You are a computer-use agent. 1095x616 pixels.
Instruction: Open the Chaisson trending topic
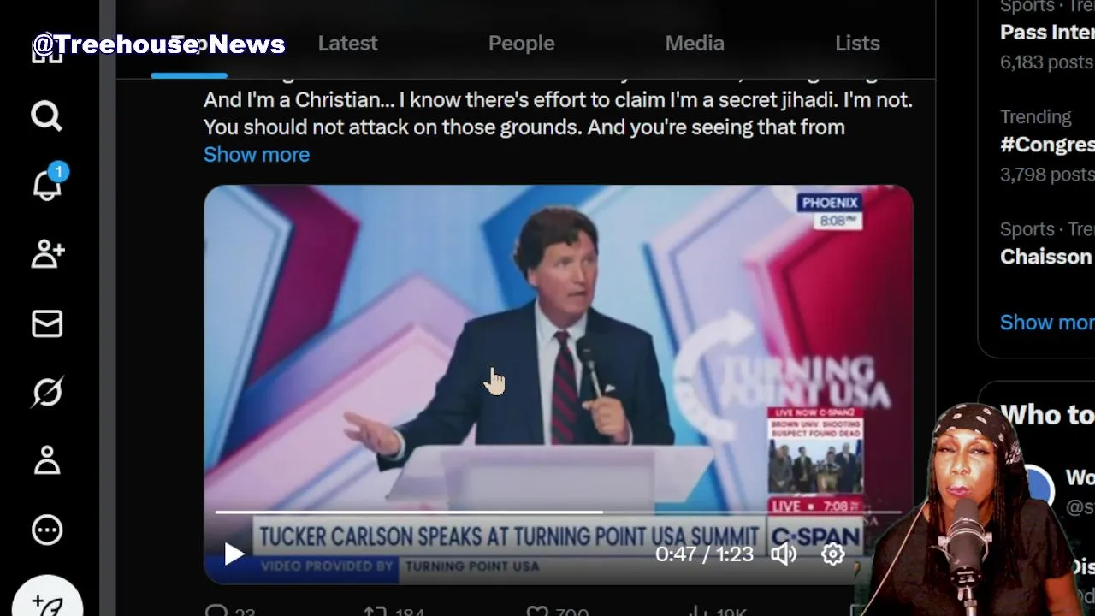[1047, 257]
